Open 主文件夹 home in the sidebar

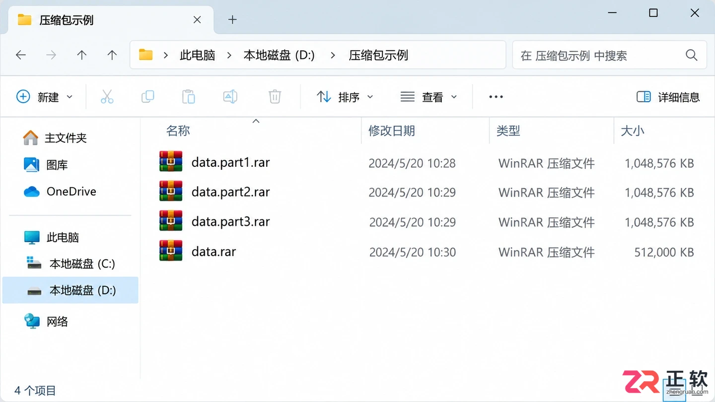pos(55,137)
